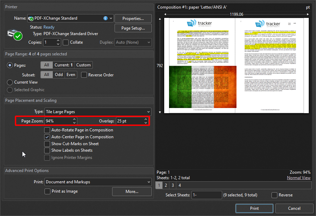Switch to sheet tab 4
The width and height of the screenshot is (316, 216).
click(179, 185)
